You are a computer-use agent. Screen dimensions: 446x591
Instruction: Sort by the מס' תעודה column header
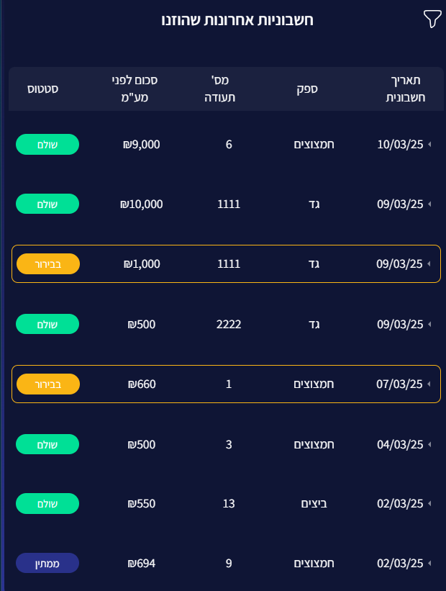click(x=229, y=89)
